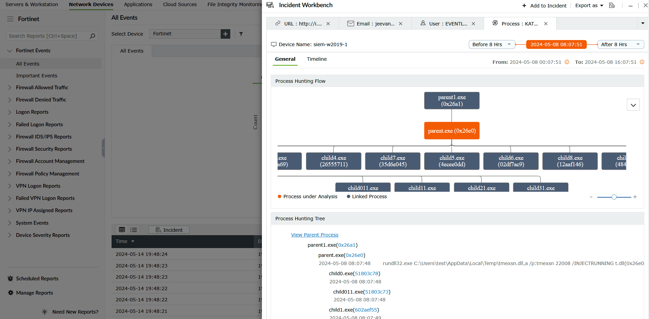The height and width of the screenshot is (319, 649).
Task: Open the Incident Workbench header icon
Action: [x=270, y=5]
